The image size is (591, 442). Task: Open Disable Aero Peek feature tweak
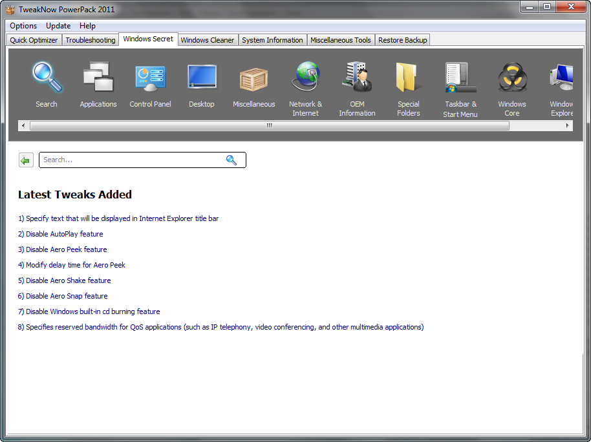63,249
